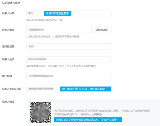Click the label 联系人姓名
This screenshot has height=126, width=160.
[x=8, y=13]
